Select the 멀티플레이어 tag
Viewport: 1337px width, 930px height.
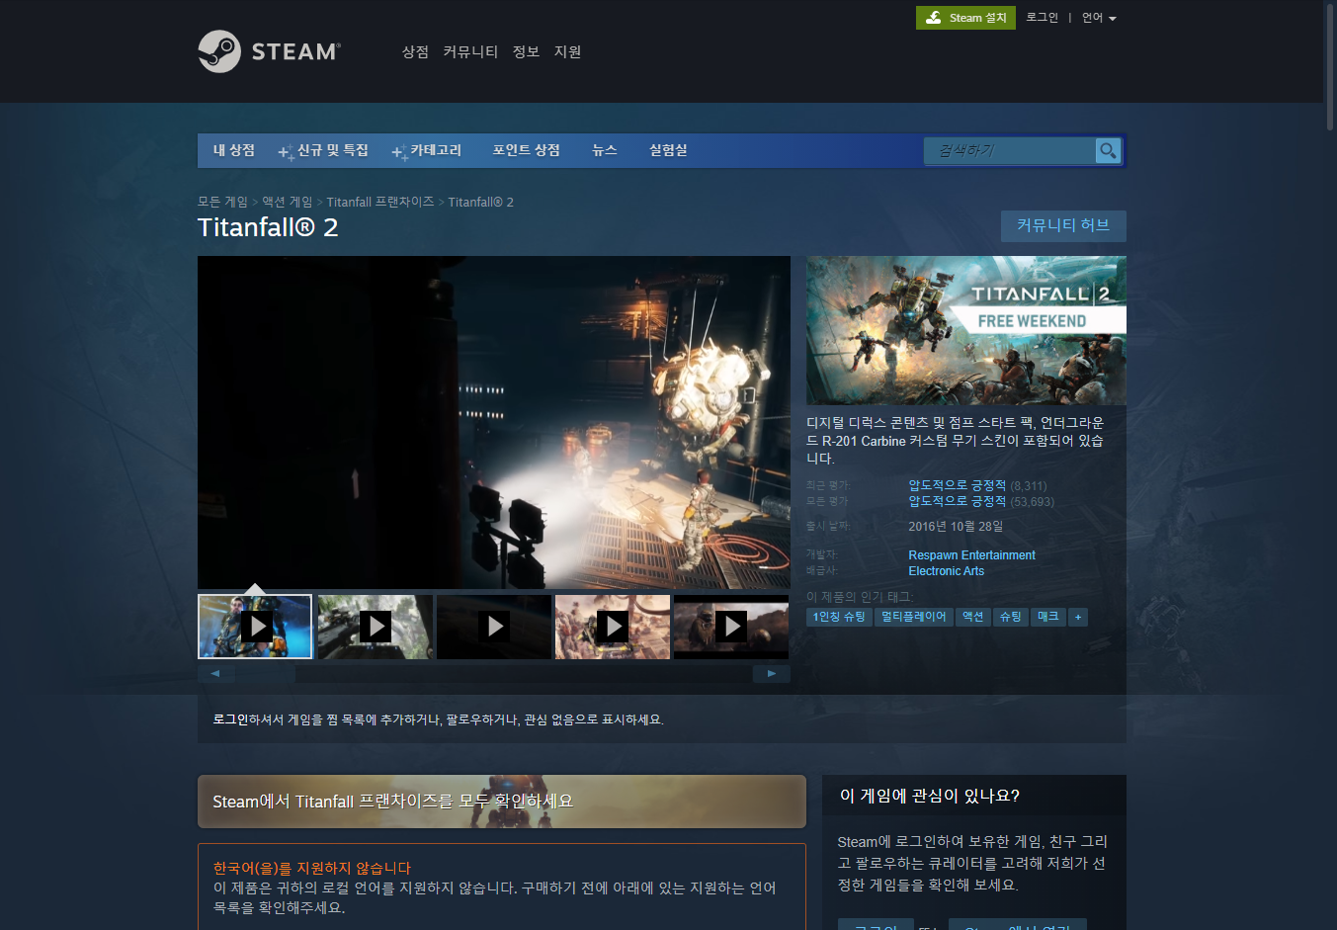point(914,617)
